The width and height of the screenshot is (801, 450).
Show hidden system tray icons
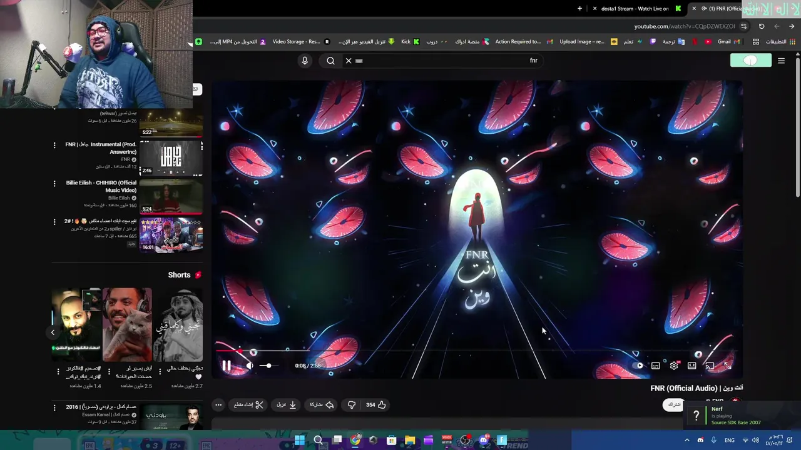tap(686, 440)
